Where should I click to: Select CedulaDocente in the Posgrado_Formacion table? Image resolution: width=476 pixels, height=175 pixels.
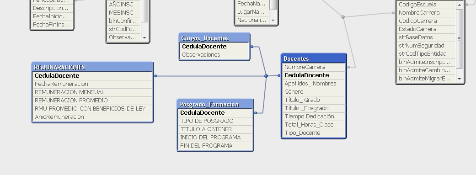(215, 113)
